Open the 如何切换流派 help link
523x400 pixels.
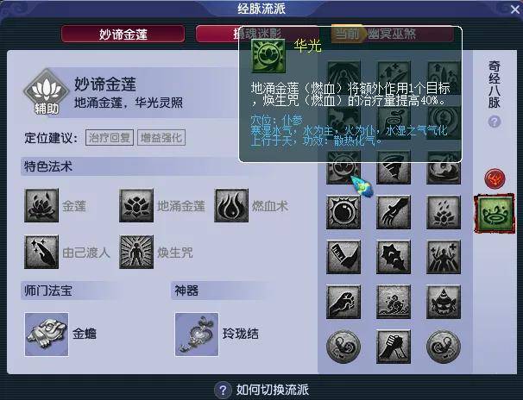(262, 390)
